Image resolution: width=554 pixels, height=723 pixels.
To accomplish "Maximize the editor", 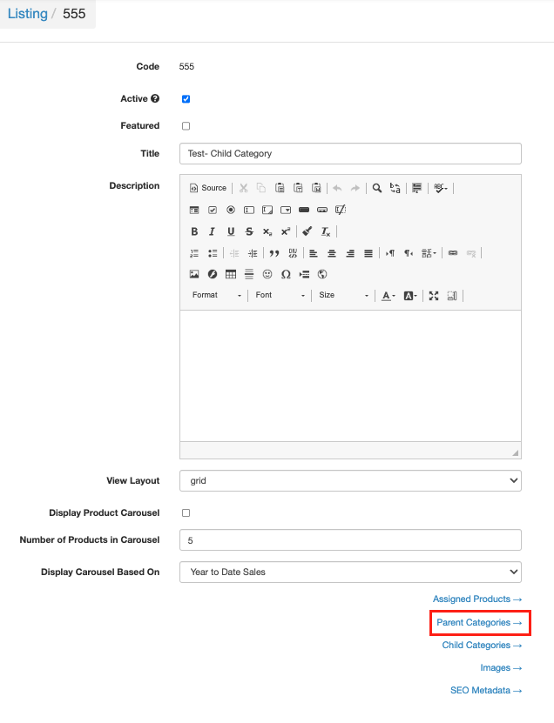I will point(434,296).
